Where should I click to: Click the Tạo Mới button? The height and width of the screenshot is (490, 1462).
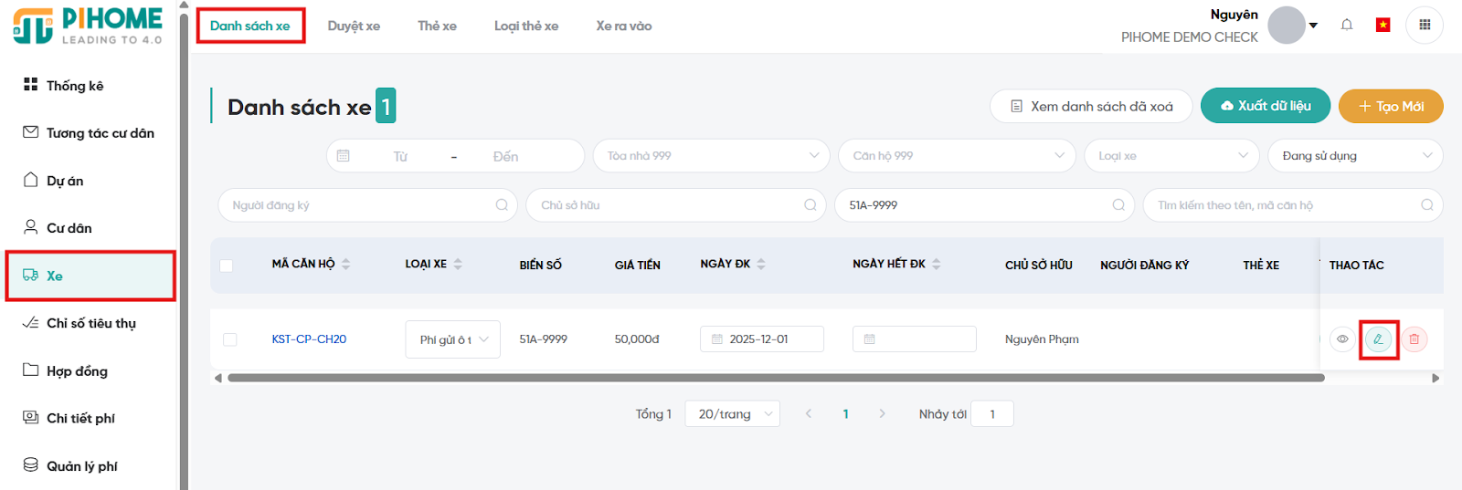[1390, 107]
